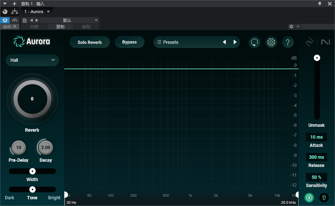Screen dimensions: 335x206
Task: Close the plugin window
Action: (330, 4)
